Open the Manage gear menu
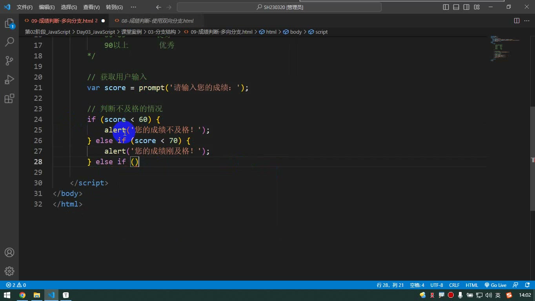535x301 pixels. pyautogui.click(x=9, y=271)
